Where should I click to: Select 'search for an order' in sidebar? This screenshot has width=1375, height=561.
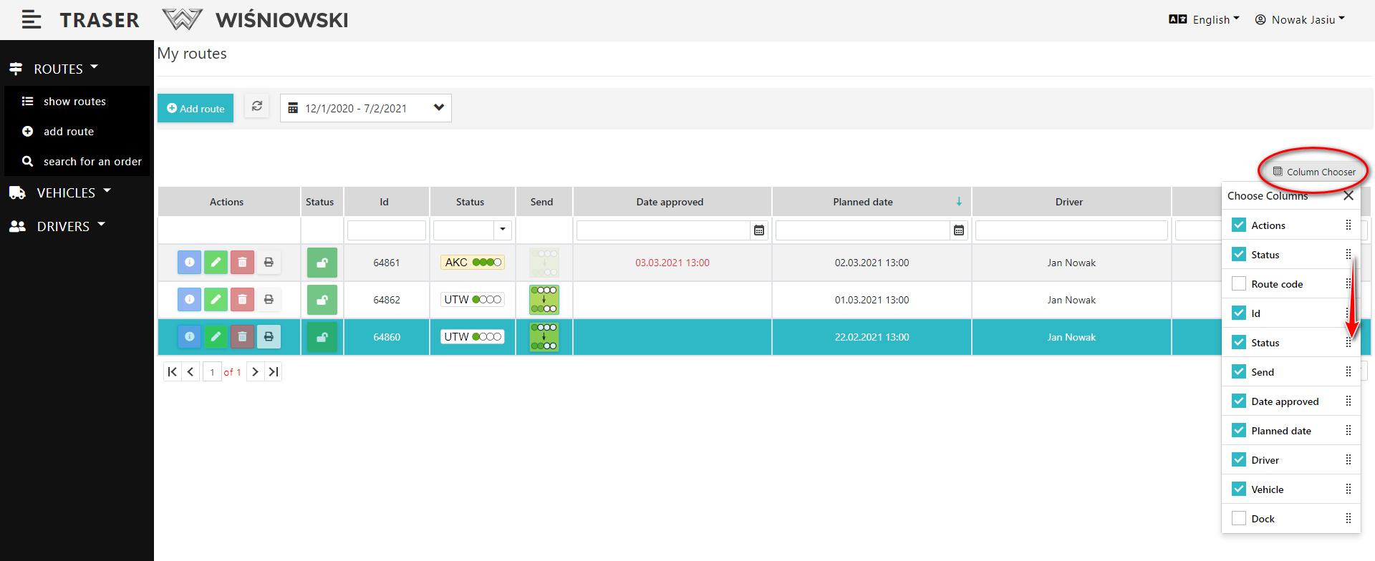coord(92,162)
